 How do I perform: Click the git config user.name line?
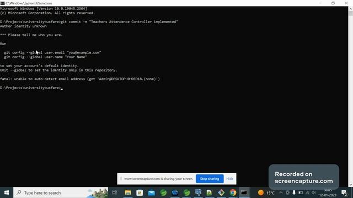click(x=45, y=57)
